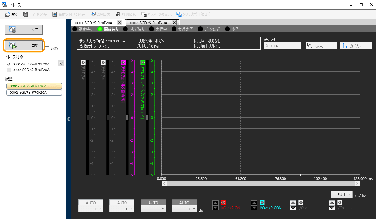Check 0002-SGD7S-R70F20A in trace targets
376x219 pixels.
(9, 70)
